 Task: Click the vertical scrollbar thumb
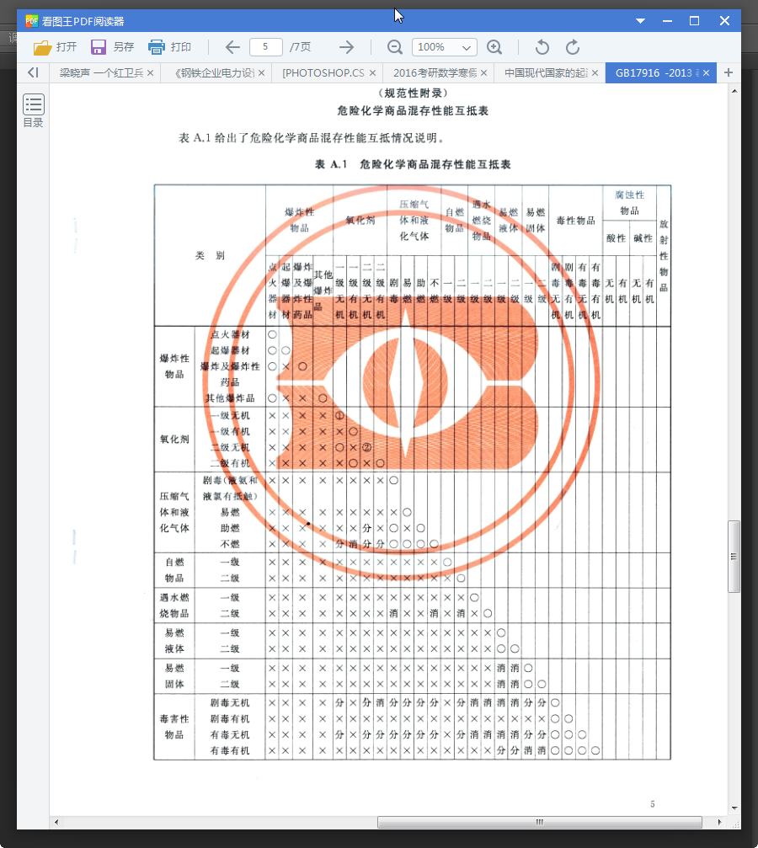pos(734,557)
